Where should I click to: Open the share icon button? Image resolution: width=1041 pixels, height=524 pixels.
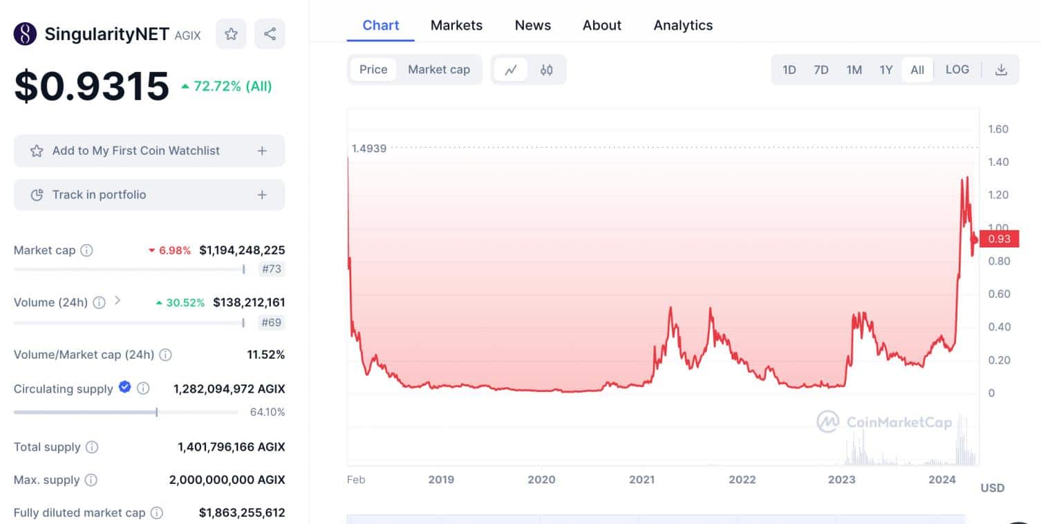(270, 34)
